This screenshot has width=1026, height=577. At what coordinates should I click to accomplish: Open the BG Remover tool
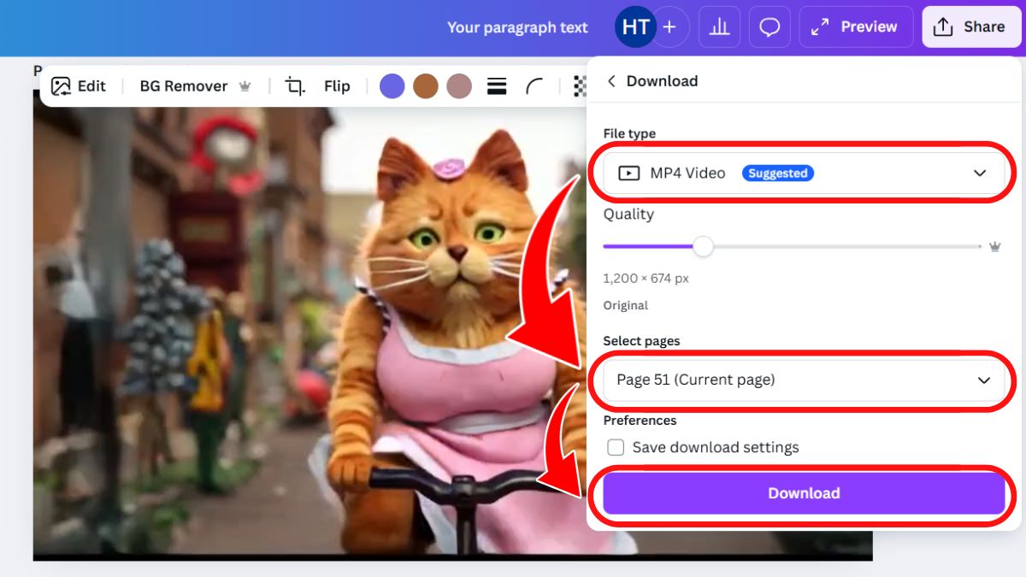pyautogui.click(x=195, y=86)
